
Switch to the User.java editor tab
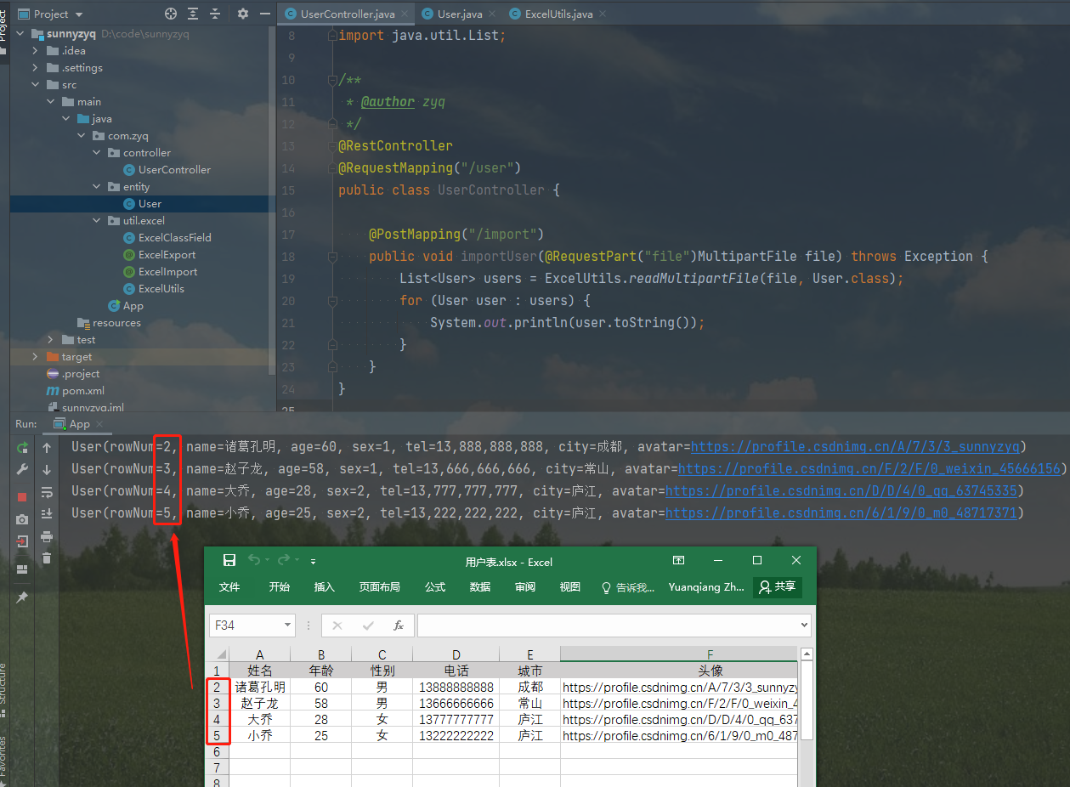click(459, 14)
